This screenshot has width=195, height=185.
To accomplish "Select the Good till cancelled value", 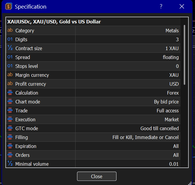I will [x=159, y=128].
